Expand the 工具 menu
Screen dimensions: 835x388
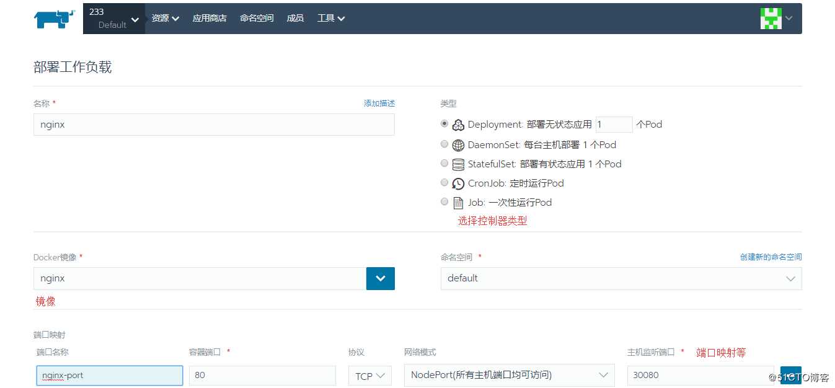pyautogui.click(x=331, y=19)
